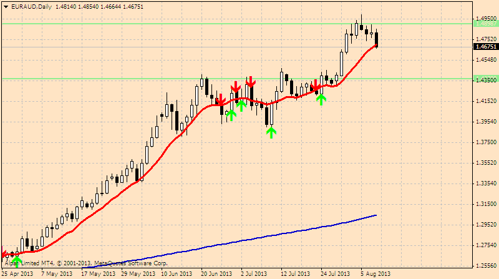Click the 1.35520 price scale label

click(487, 163)
